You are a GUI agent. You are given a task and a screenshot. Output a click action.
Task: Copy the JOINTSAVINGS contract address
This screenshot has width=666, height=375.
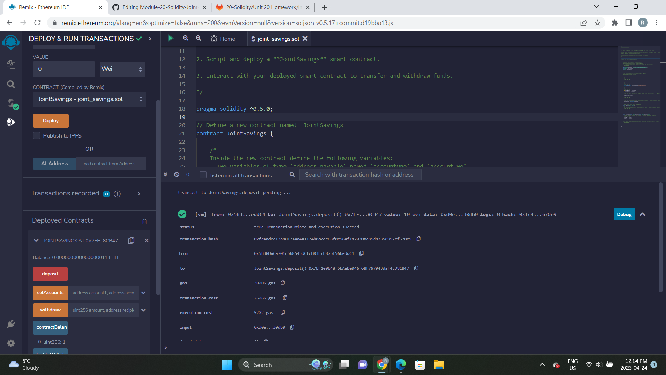(131, 240)
